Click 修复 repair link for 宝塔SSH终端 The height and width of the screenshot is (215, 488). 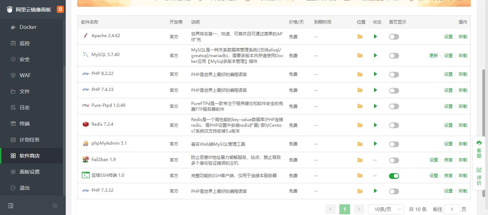[x=448, y=176]
